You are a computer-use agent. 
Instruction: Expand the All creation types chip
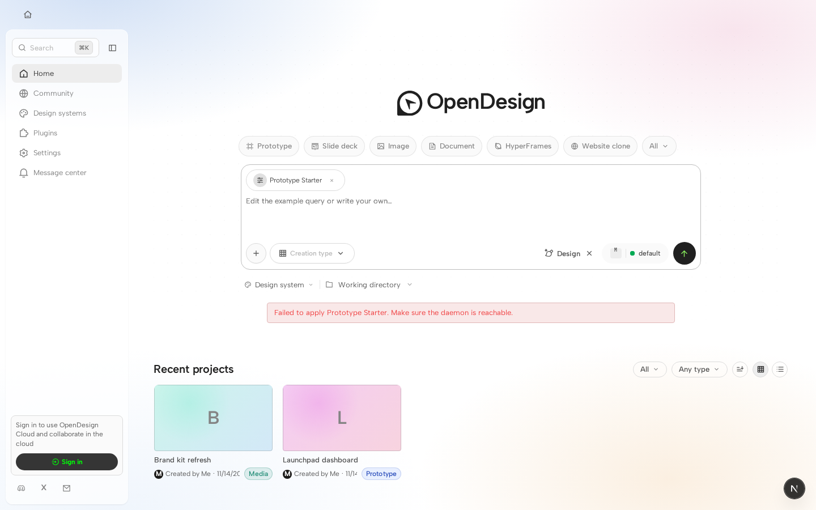tap(659, 146)
